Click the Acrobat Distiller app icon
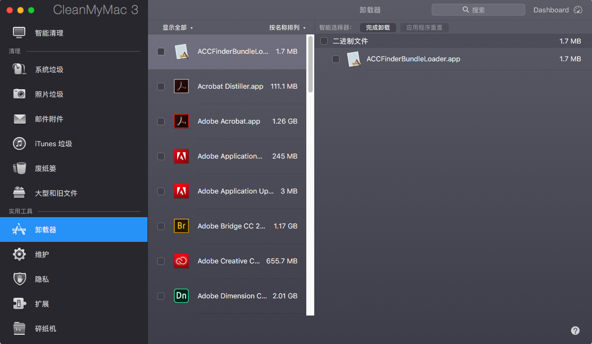Screen dimensions: 592x344 pos(181,87)
